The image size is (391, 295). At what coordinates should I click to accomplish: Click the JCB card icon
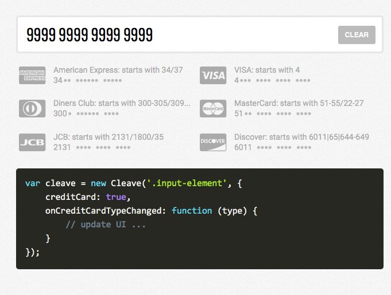32,142
